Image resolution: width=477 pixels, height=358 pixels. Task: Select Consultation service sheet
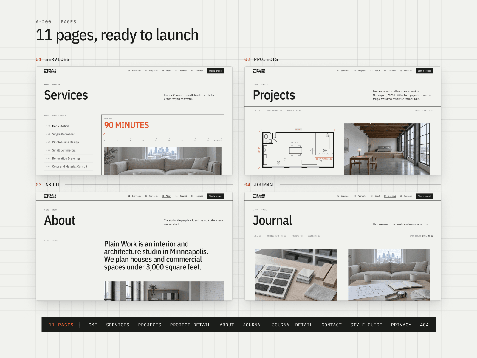pyautogui.click(x=69, y=126)
